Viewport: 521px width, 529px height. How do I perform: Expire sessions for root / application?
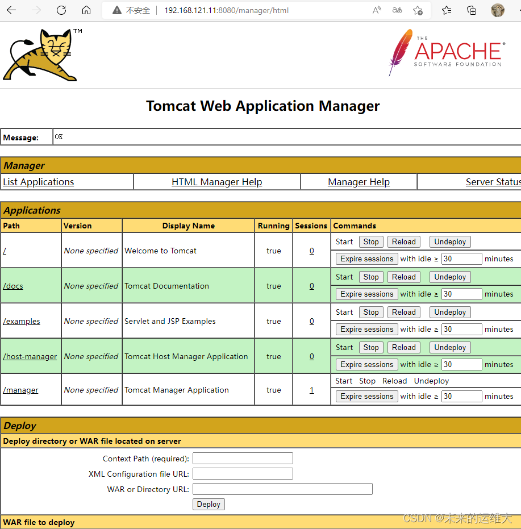point(367,259)
